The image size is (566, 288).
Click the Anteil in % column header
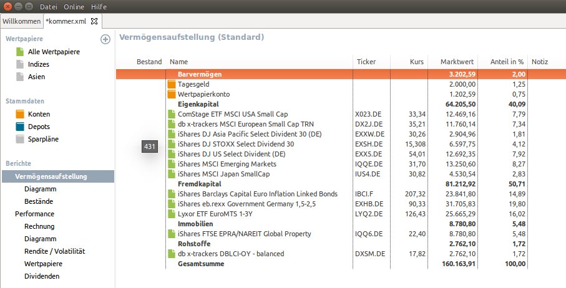(x=507, y=62)
